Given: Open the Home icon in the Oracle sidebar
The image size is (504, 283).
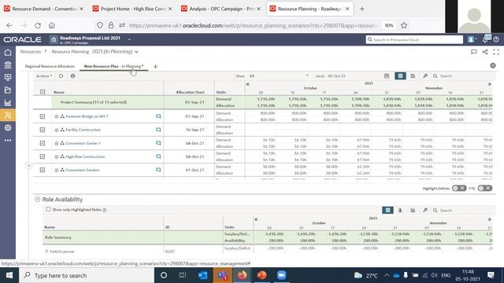Looking at the screenshot, I should point(8,53).
